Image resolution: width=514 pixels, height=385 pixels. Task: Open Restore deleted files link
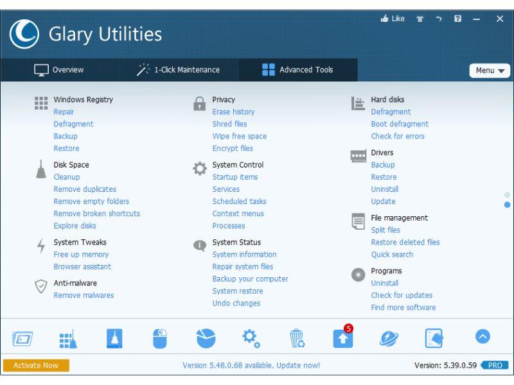[x=405, y=243]
